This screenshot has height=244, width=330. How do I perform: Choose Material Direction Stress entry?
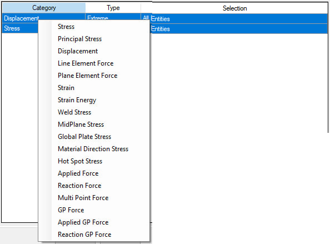click(x=94, y=149)
